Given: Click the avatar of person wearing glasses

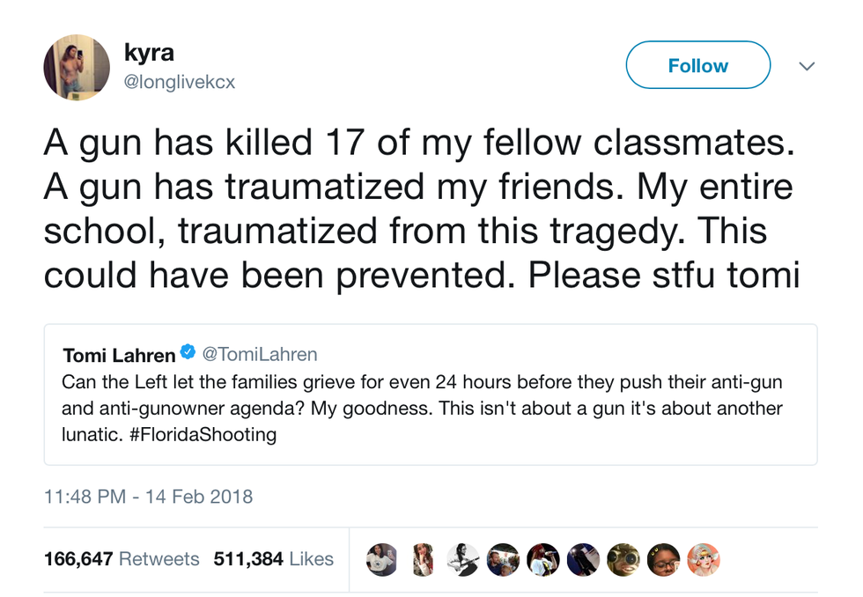Looking at the screenshot, I should pyautogui.click(x=663, y=559).
